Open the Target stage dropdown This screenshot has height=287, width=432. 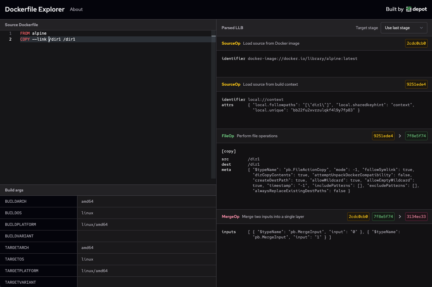[x=404, y=28]
